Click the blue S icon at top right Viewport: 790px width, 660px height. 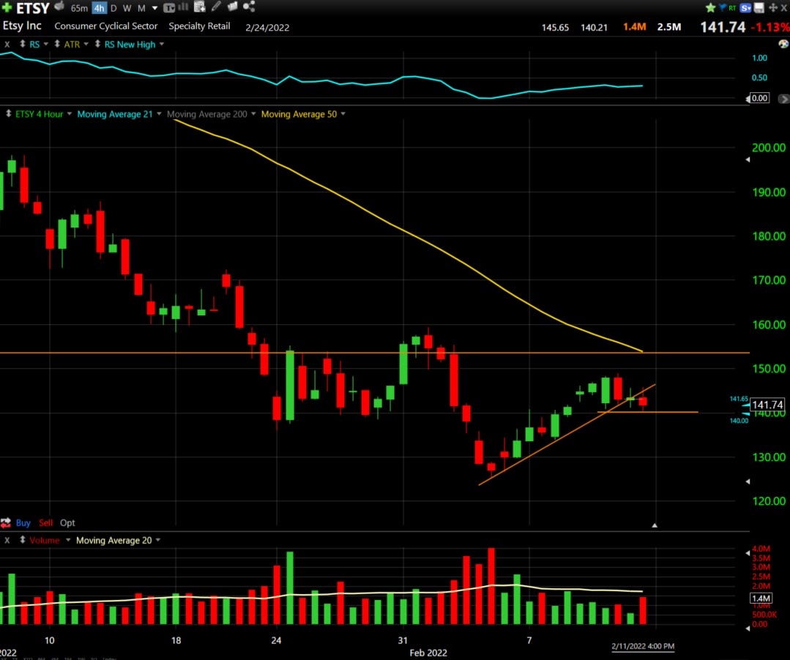tap(745, 7)
